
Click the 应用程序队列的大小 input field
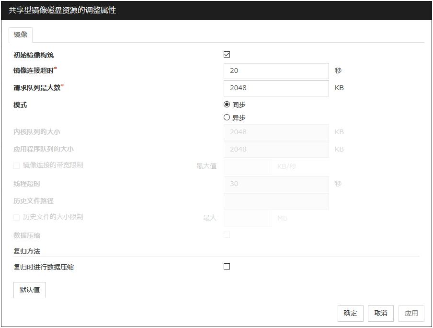[276, 150]
